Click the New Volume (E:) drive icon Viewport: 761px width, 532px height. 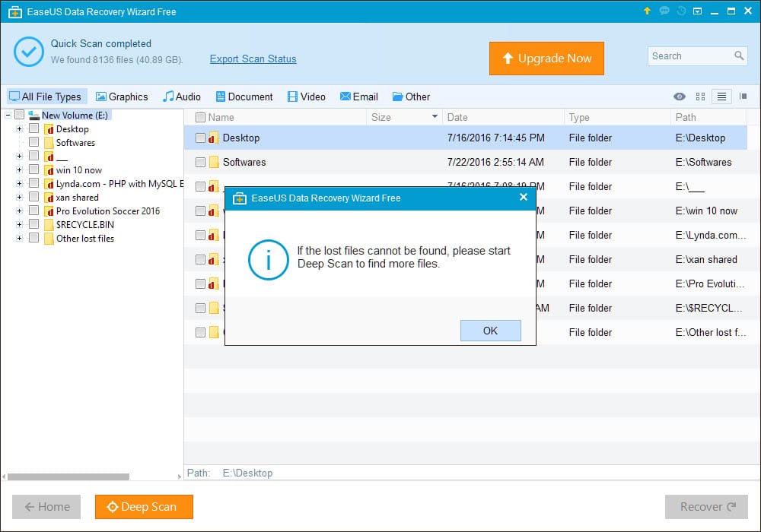pyautogui.click(x=34, y=115)
